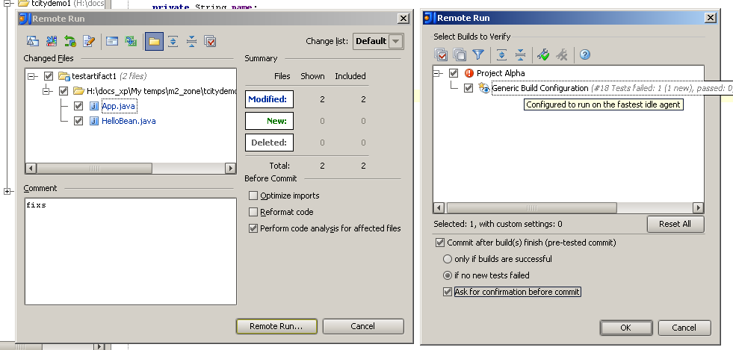
Task: Click Select All checkmark icon, left dialog
Action: tap(211, 42)
